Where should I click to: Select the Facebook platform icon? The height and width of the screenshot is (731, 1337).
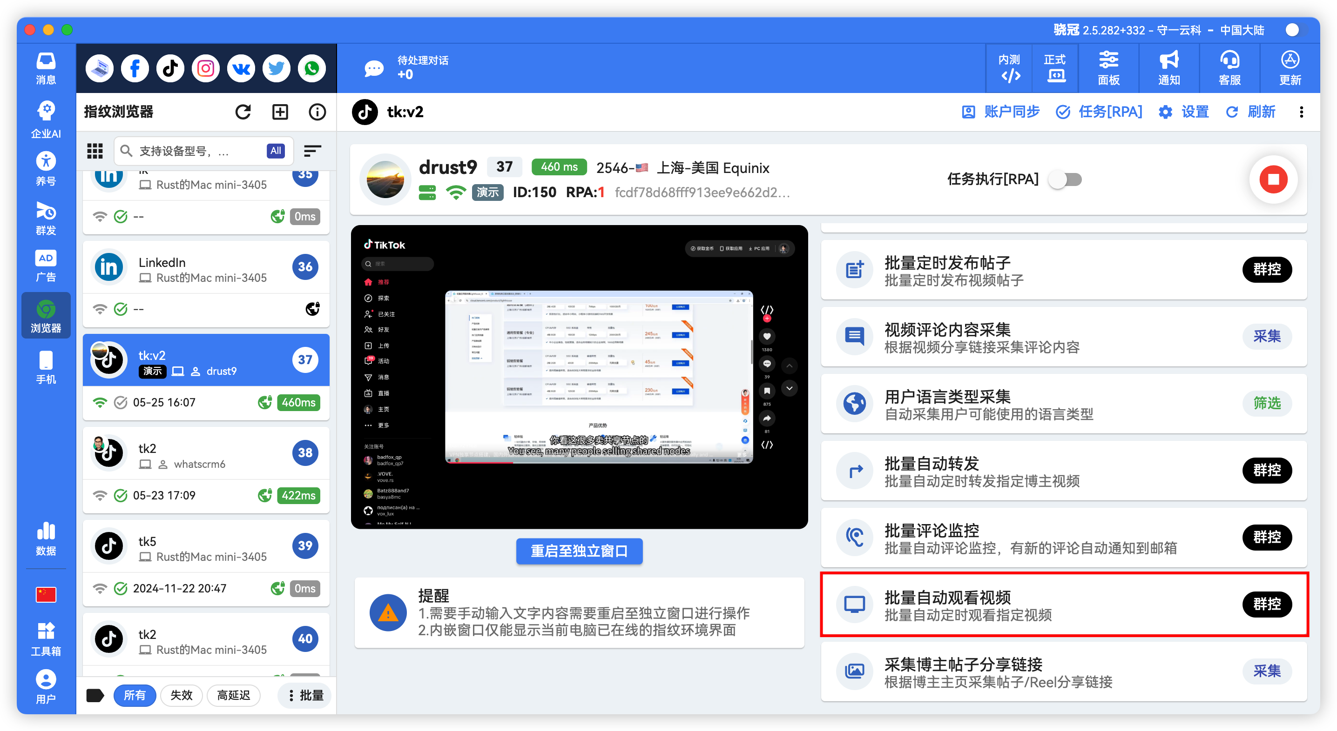click(x=135, y=68)
